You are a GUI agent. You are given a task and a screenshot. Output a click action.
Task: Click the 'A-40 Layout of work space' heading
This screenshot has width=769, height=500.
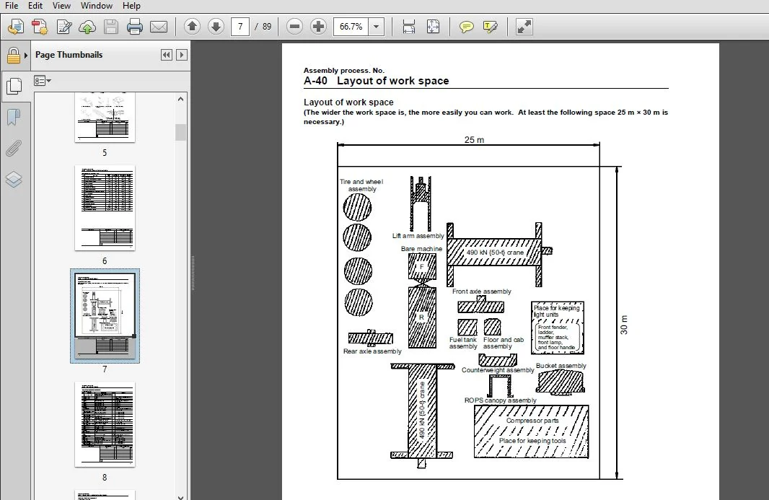(376, 81)
